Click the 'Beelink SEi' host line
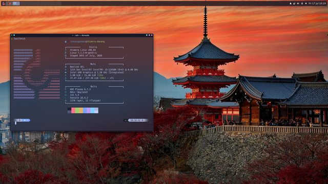328x184 pixels. 77,67
